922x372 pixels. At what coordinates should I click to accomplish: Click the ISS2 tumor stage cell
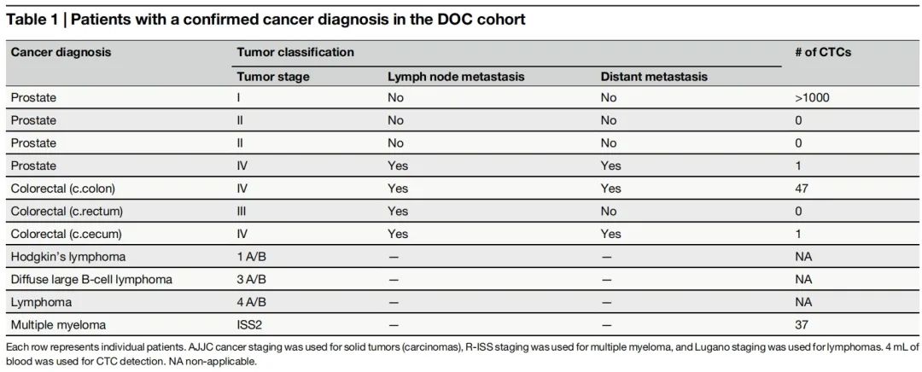(x=250, y=324)
